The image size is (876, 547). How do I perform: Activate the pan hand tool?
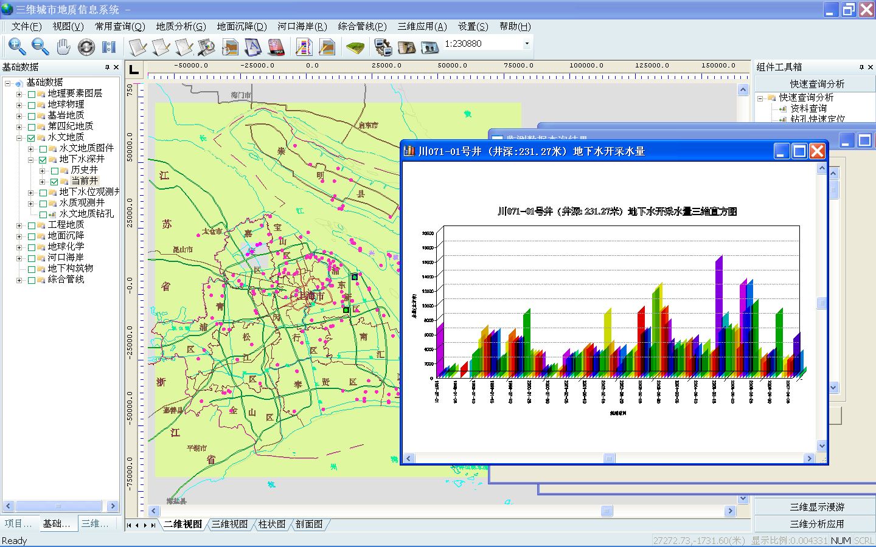[x=63, y=46]
